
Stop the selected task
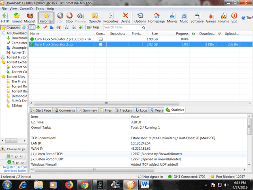pos(69,18)
